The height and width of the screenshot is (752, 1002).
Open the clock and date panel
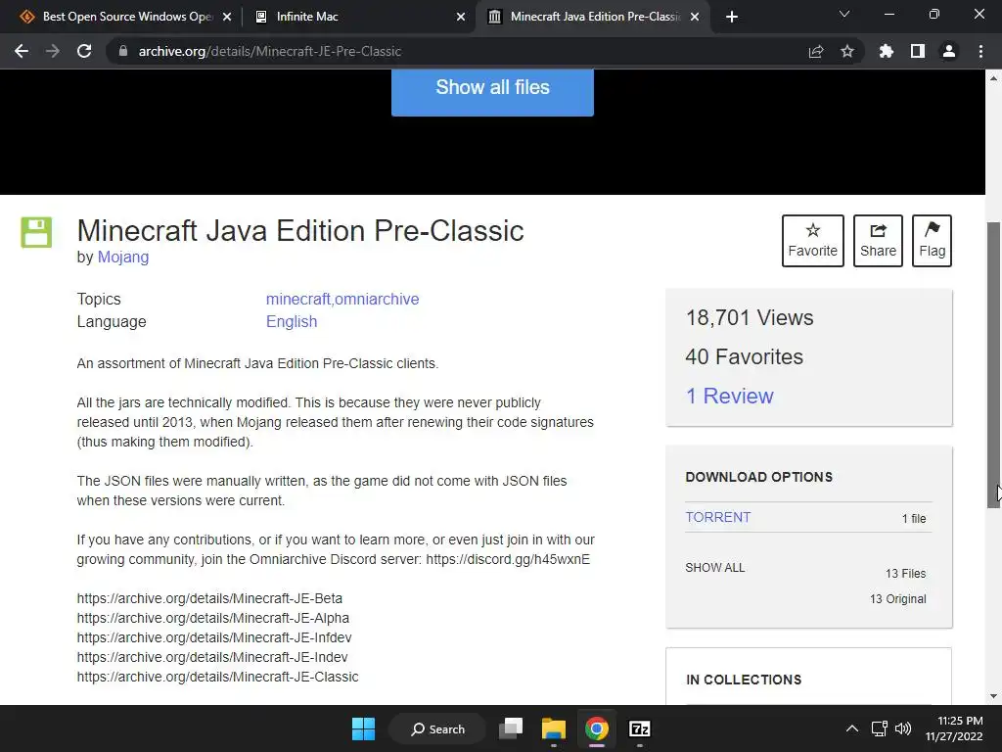[954, 728]
